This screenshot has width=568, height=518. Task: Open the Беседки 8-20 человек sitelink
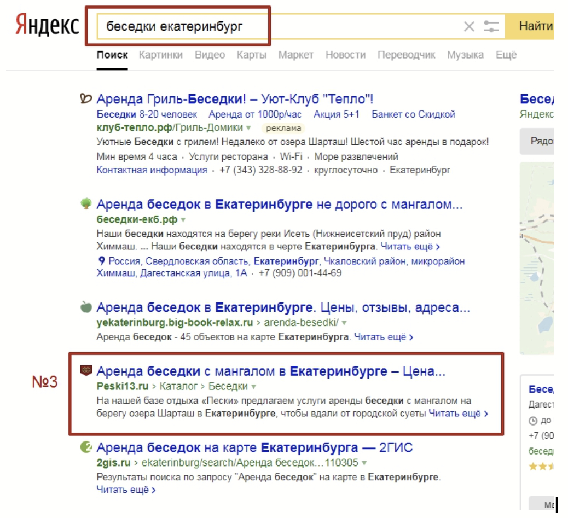[x=147, y=114]
